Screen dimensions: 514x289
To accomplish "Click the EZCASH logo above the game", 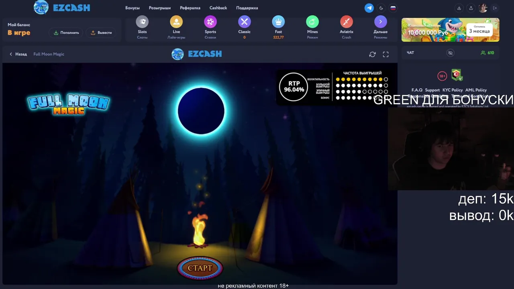I will coord(197,54).
